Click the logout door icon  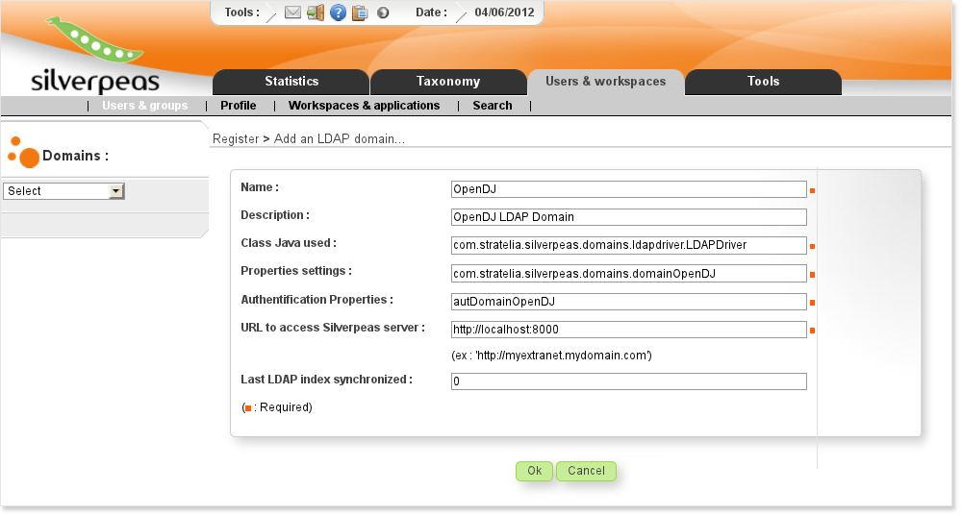(316, 12)
